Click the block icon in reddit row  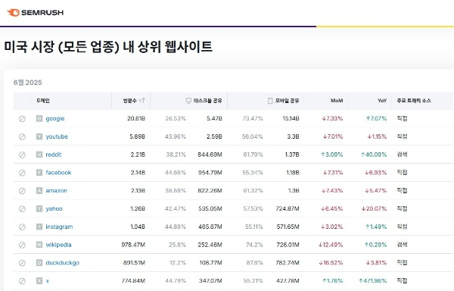click(22, 155)
